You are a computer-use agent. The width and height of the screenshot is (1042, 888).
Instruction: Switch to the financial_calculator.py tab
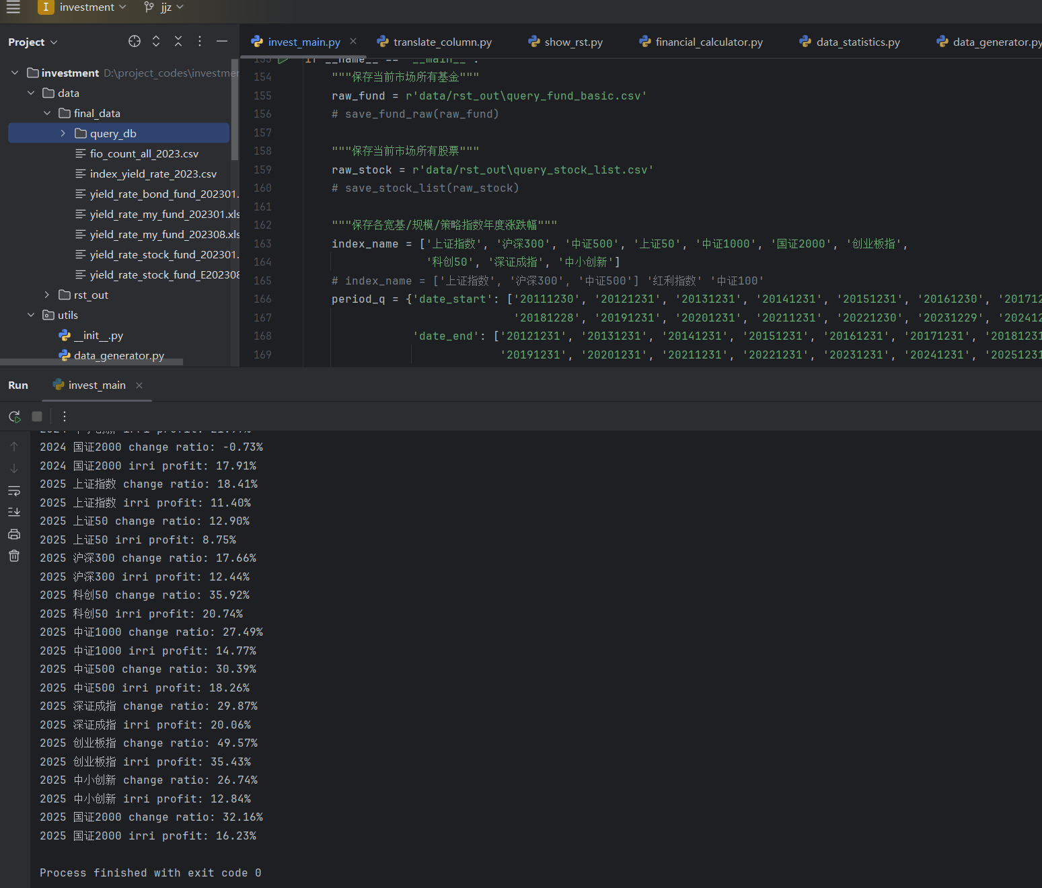tap(708, 42)
